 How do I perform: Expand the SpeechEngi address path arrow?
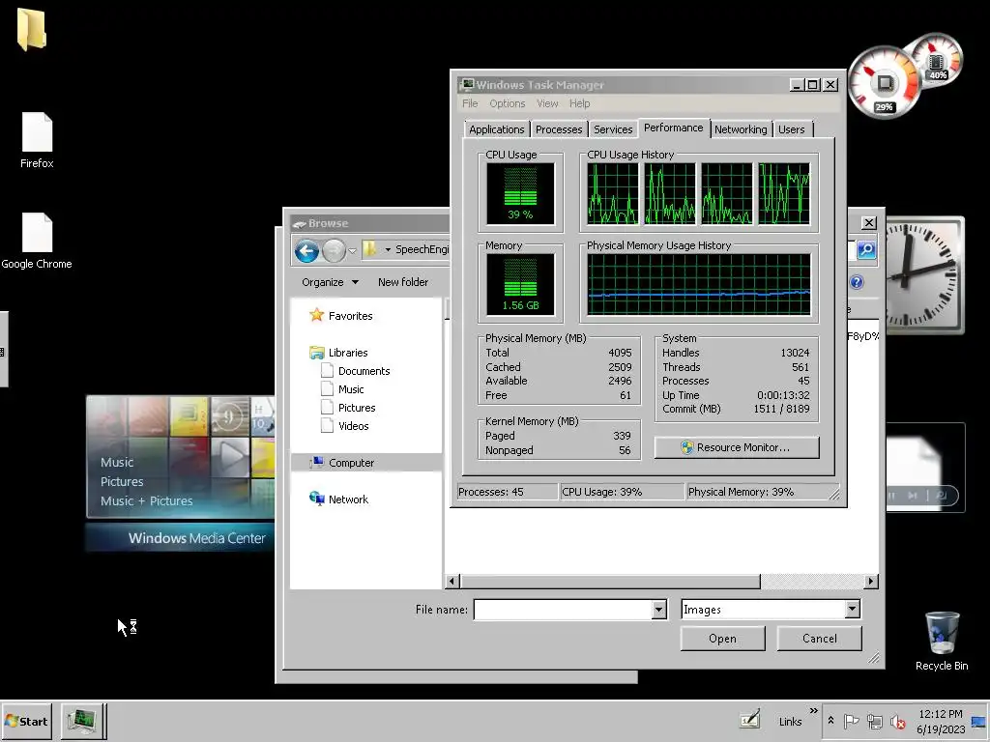[388, 250]
